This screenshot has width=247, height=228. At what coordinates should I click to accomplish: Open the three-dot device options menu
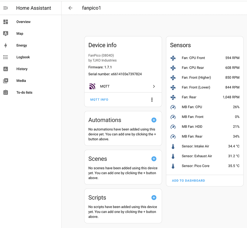[152, 100]
